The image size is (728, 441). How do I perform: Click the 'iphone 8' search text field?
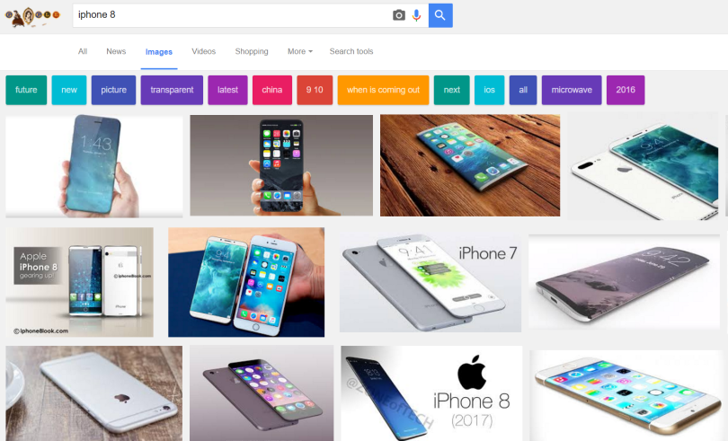232,15
